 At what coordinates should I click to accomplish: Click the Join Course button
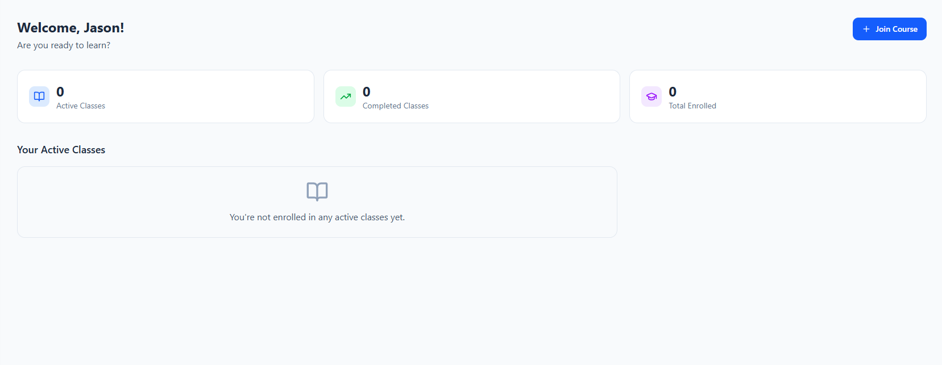[x=889, y=29]
